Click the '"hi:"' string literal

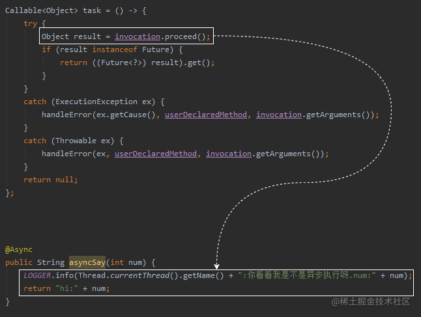tap(67, 288)
